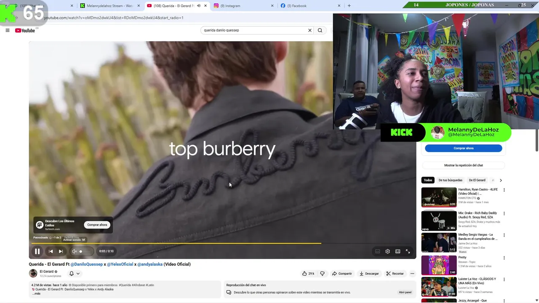
Task: Open a new browser tab
Action: (349, 6)
